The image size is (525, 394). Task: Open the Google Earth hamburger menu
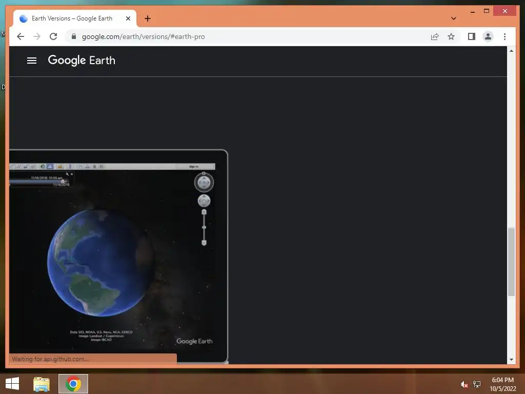(x=32, y=61)
